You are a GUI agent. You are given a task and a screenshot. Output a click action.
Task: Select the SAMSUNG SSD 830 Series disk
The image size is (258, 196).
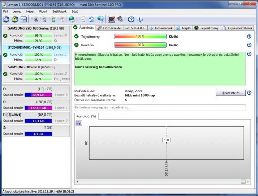36,35
